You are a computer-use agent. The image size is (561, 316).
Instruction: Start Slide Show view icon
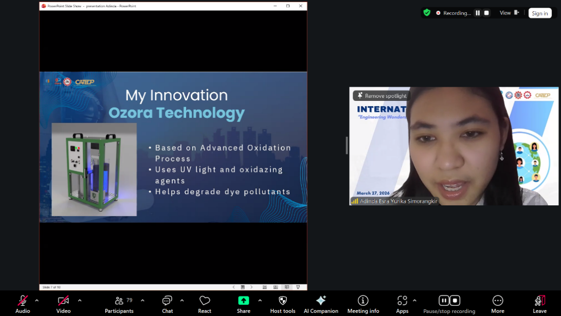pos(298,287)
